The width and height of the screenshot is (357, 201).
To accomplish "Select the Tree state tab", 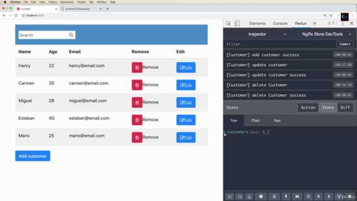I will point(234,121).
